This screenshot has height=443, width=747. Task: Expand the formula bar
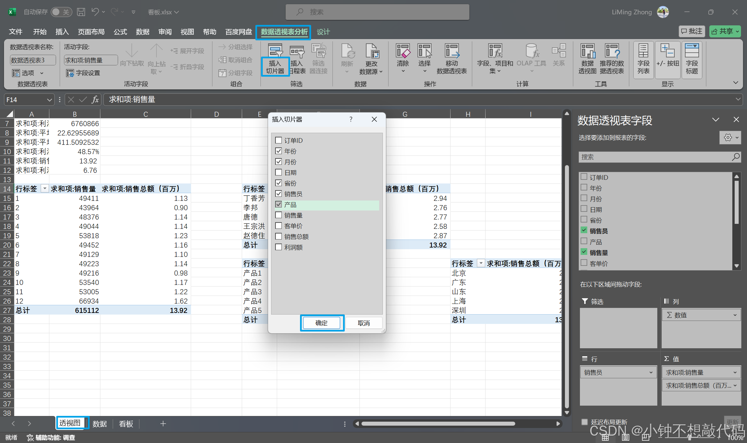click(738, 99)
